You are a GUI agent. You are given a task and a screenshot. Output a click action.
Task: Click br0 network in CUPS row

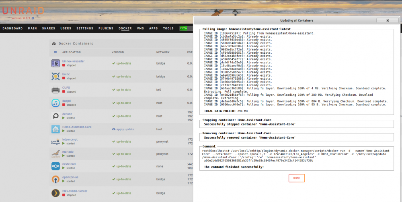click(159, 90)
